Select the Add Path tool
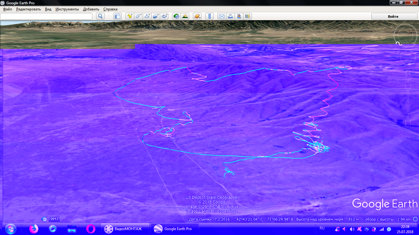This screenshot has height=235, width=419. (147, 16)
